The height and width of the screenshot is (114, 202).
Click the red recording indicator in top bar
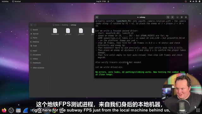[186, 1]
